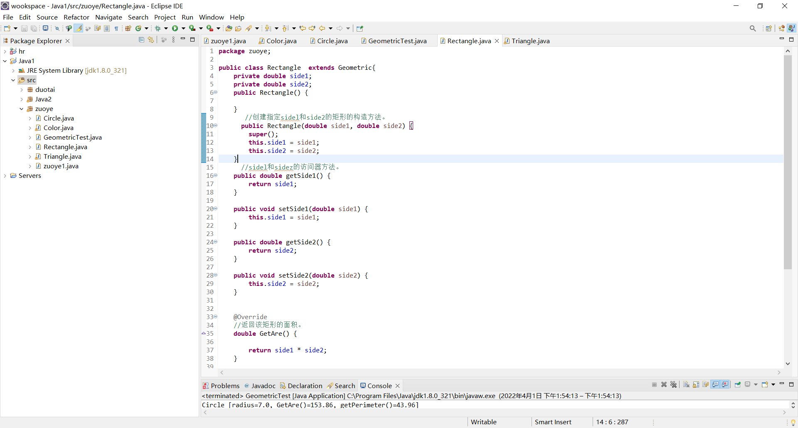The image size is (798, 428).
Task: Expand JRE System Library node
Action: (13, 71)
